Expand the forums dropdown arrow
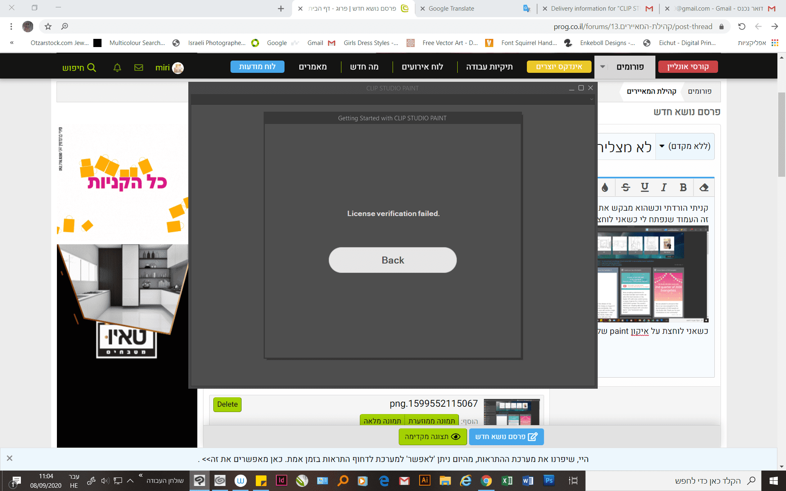Image resolution: width=786 pixels, height=491 pixels. coord(603,67)
